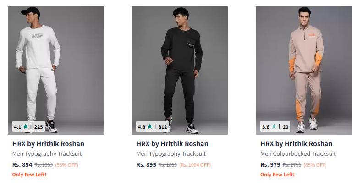Screen dimensions: 357x186
Task: Click the 4.1 rating badge with 225 reviews
Action: coord(28,126)
